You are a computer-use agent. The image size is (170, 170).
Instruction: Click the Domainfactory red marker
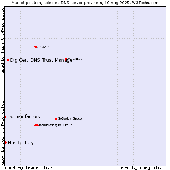click(5, 116)
